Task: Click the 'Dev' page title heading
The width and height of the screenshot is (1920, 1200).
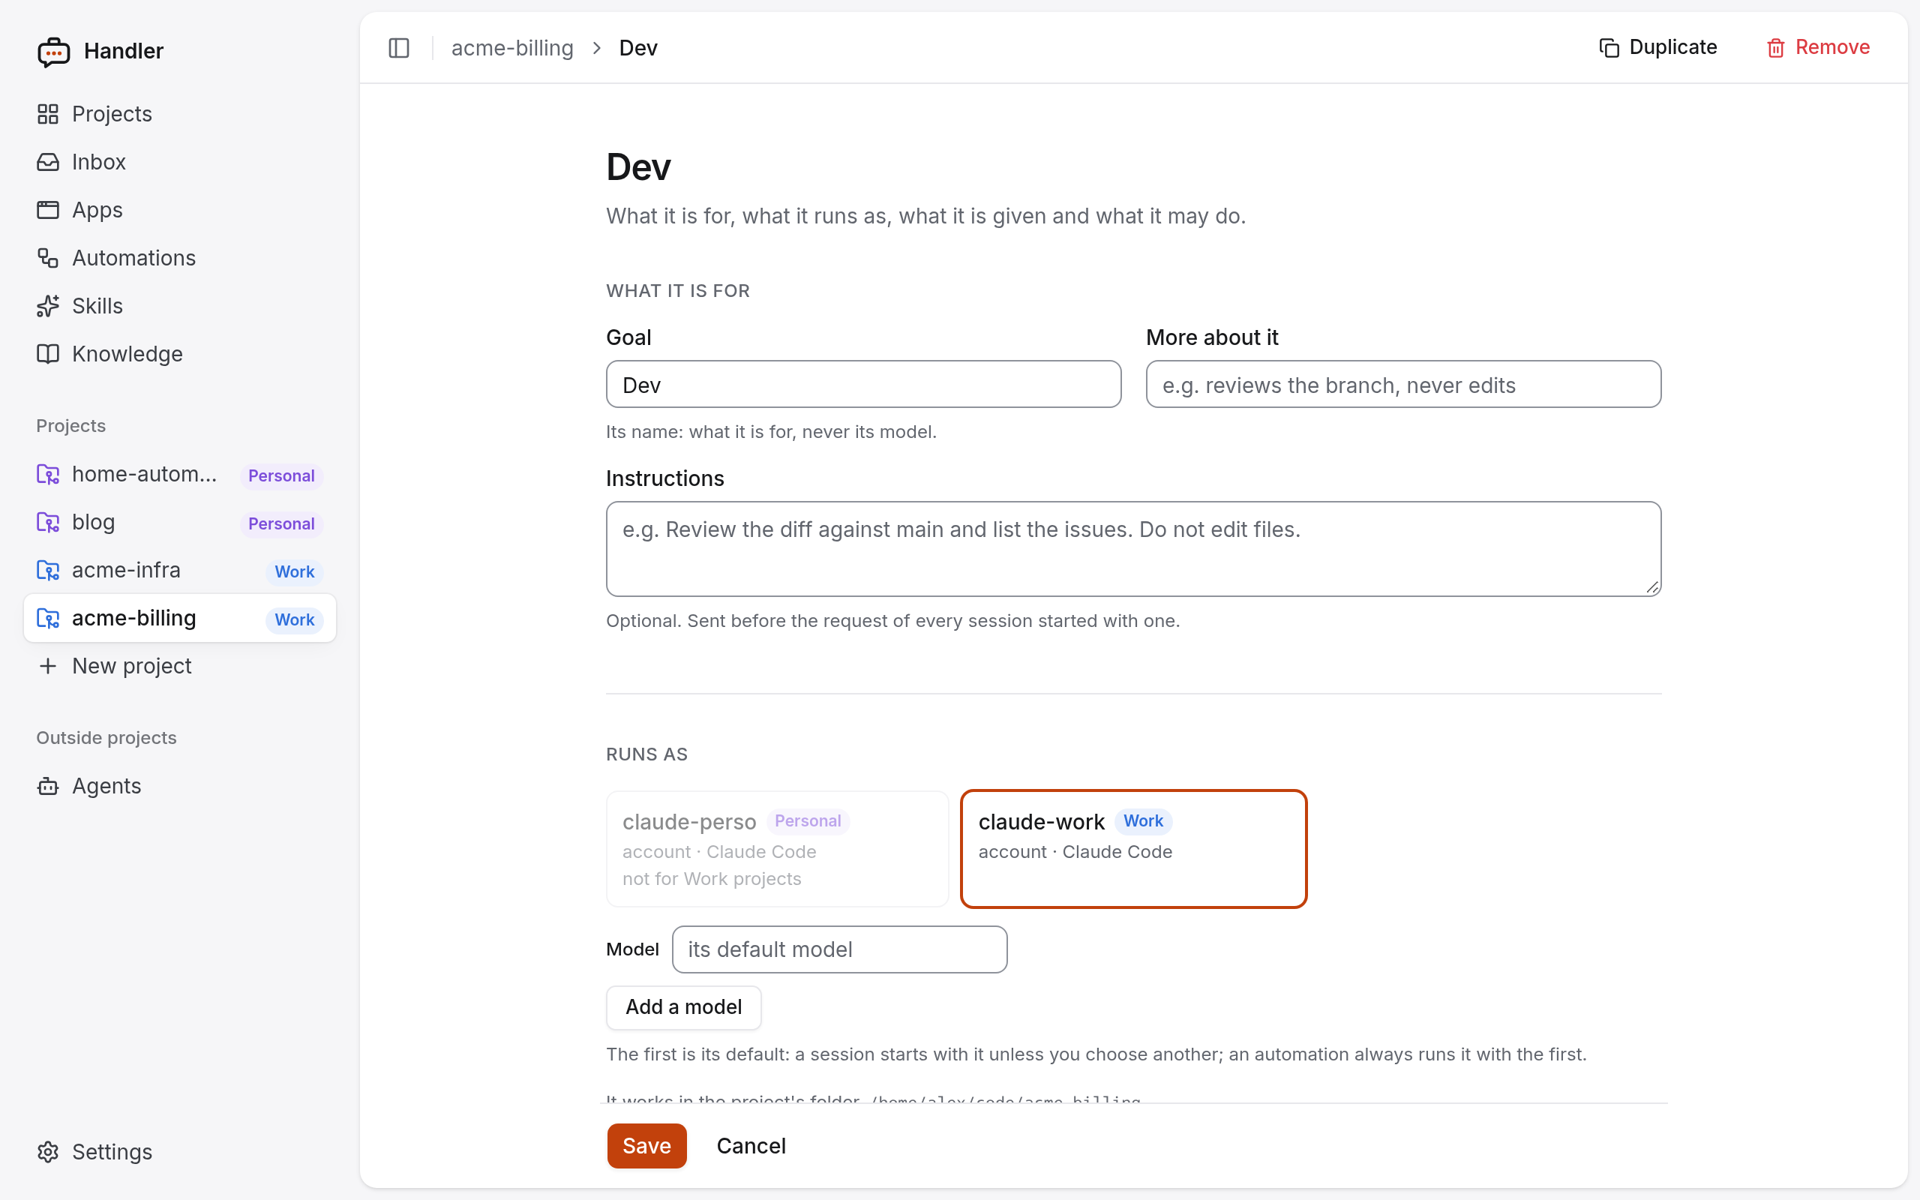Action: tap(639, 167)
